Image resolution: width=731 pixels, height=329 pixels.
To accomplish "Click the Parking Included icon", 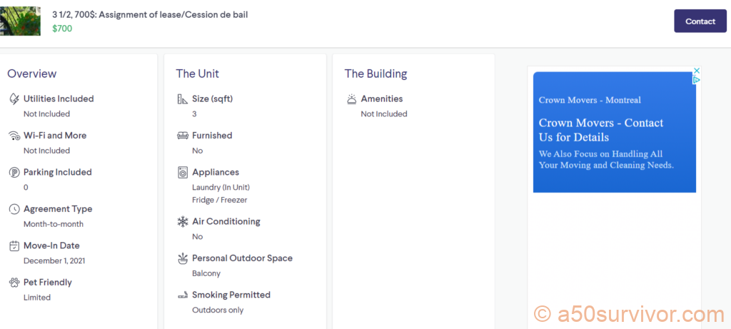I will pyautogui.click(x=14, y=173).
